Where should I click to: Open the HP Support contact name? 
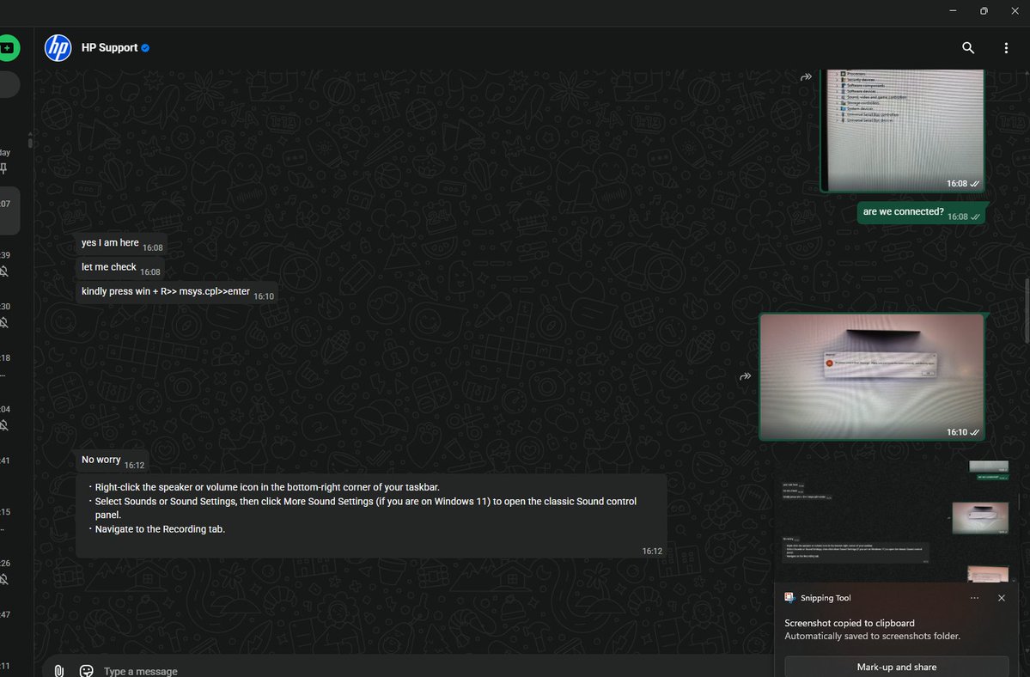click(110, 48)
